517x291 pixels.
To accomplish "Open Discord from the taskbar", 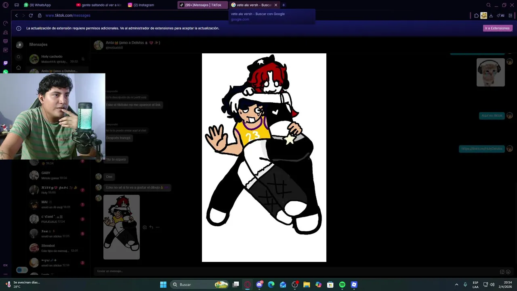I will 259,285.
